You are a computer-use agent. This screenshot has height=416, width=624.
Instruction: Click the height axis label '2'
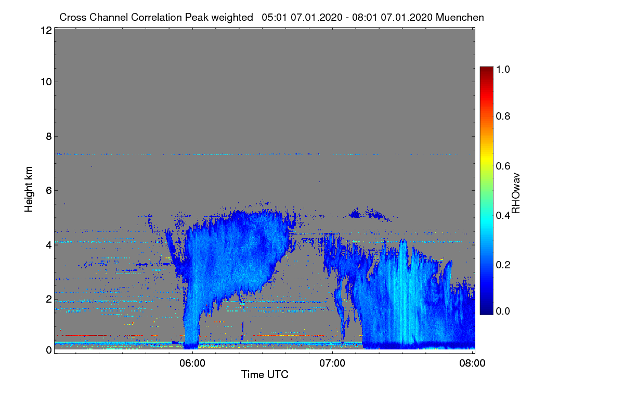pos(48,299)
